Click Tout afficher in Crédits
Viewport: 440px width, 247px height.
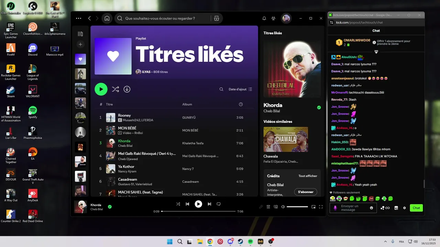(x=308, y=176)
